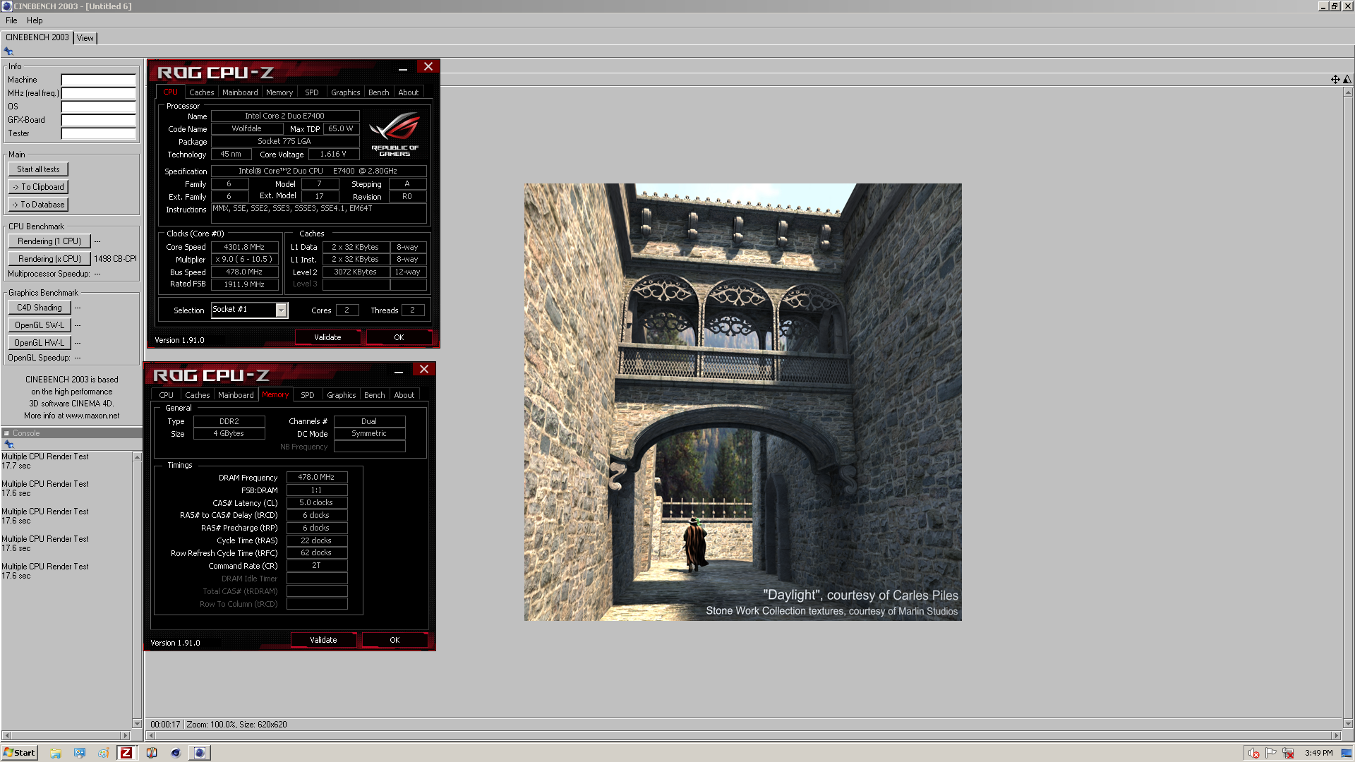This screenshot has height=762, width=1355.
Task: Run the Rendering (1 CPU) benchmark
Action: point(49,241)
